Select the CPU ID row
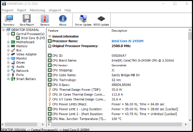 118,56
